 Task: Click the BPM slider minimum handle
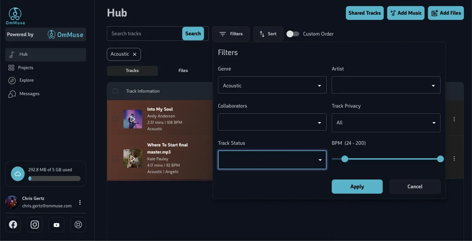(345, 159)
